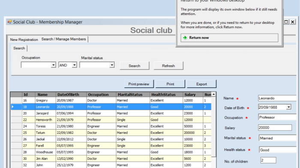Select the Hemsworth name cell
The width and height of the screenshot is (300, 168).
click(x=45, y=120)
